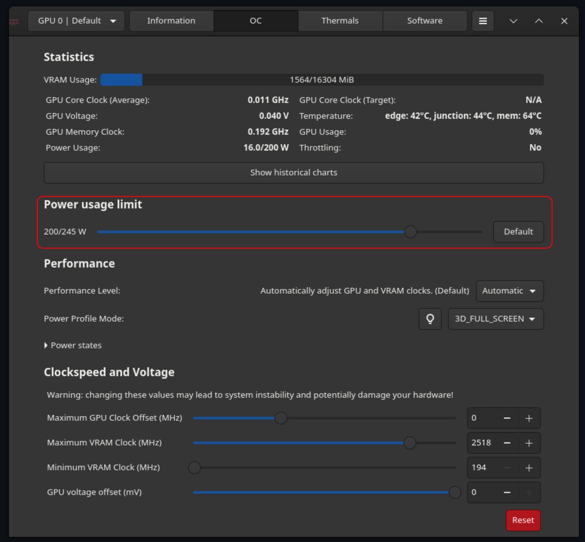Image resolution: width=585 pixels, height=542 pixels.
Task: Click the Clockspeed and Voltage warning text
Action: click(250, 395)
